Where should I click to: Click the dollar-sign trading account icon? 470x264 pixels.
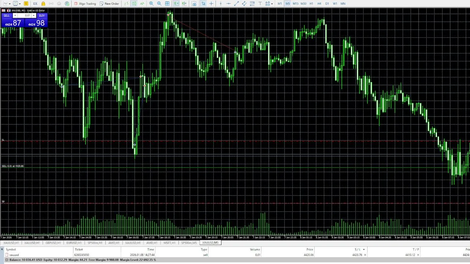click(x=26, y=4)
